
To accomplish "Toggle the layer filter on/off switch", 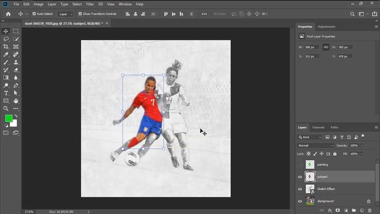I will pyautogui.click(x=363, y=136).
